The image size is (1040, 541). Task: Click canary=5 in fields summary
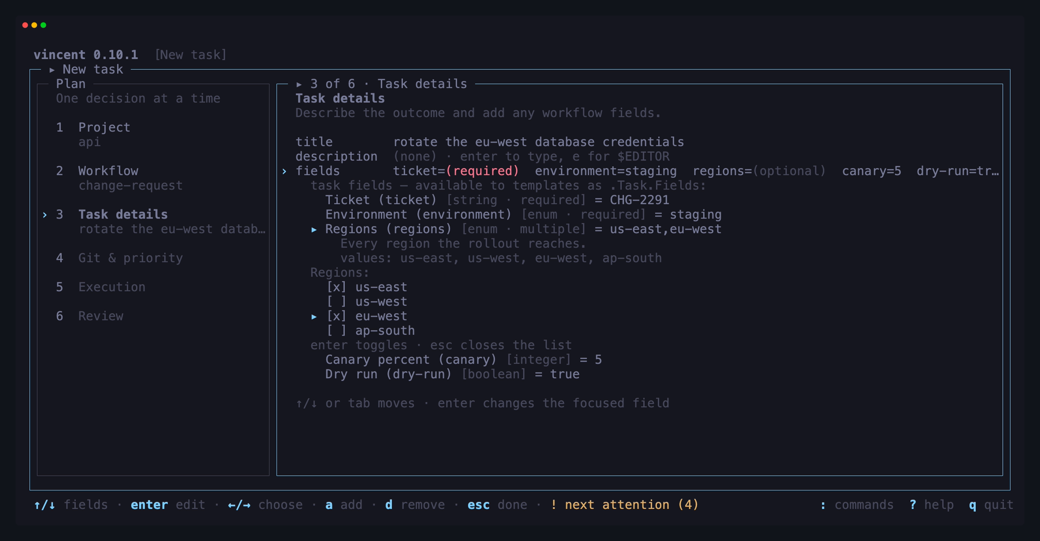pyautogui.click(x=871, y=171)
